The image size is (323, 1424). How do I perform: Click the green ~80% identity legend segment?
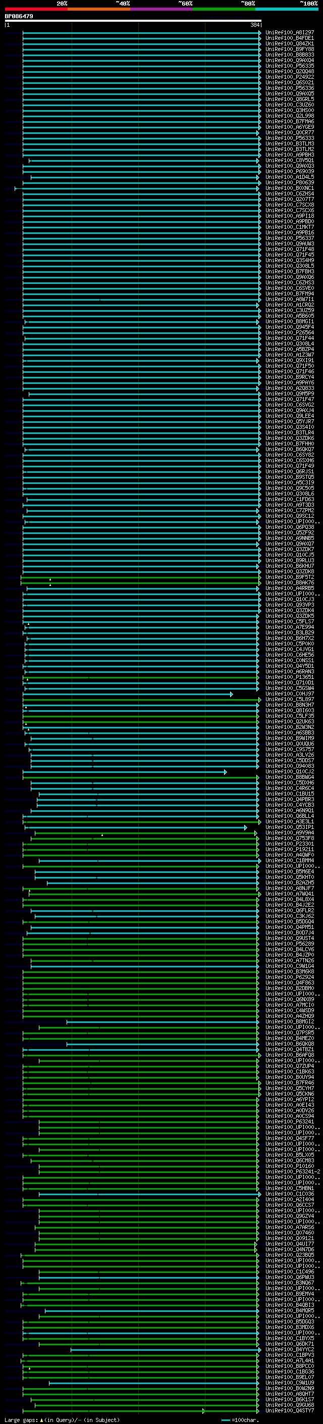pos(224,10)
